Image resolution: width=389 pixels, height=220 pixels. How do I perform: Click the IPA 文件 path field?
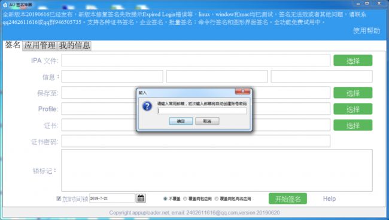(x=196, y=60)
